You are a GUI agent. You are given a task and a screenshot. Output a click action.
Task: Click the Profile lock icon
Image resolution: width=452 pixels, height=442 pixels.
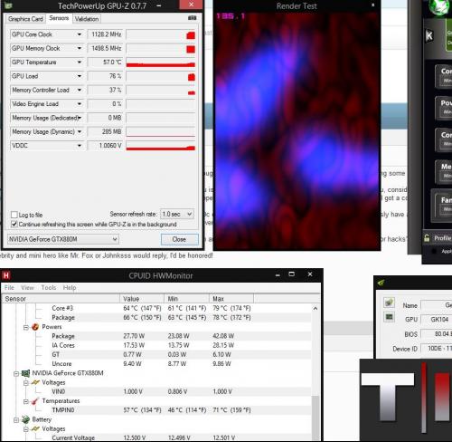tap(427, 238)
